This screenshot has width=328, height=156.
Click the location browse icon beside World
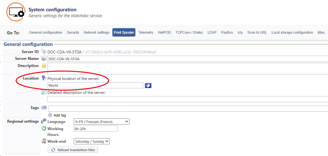pyautogui.click(x=148, y=85)
